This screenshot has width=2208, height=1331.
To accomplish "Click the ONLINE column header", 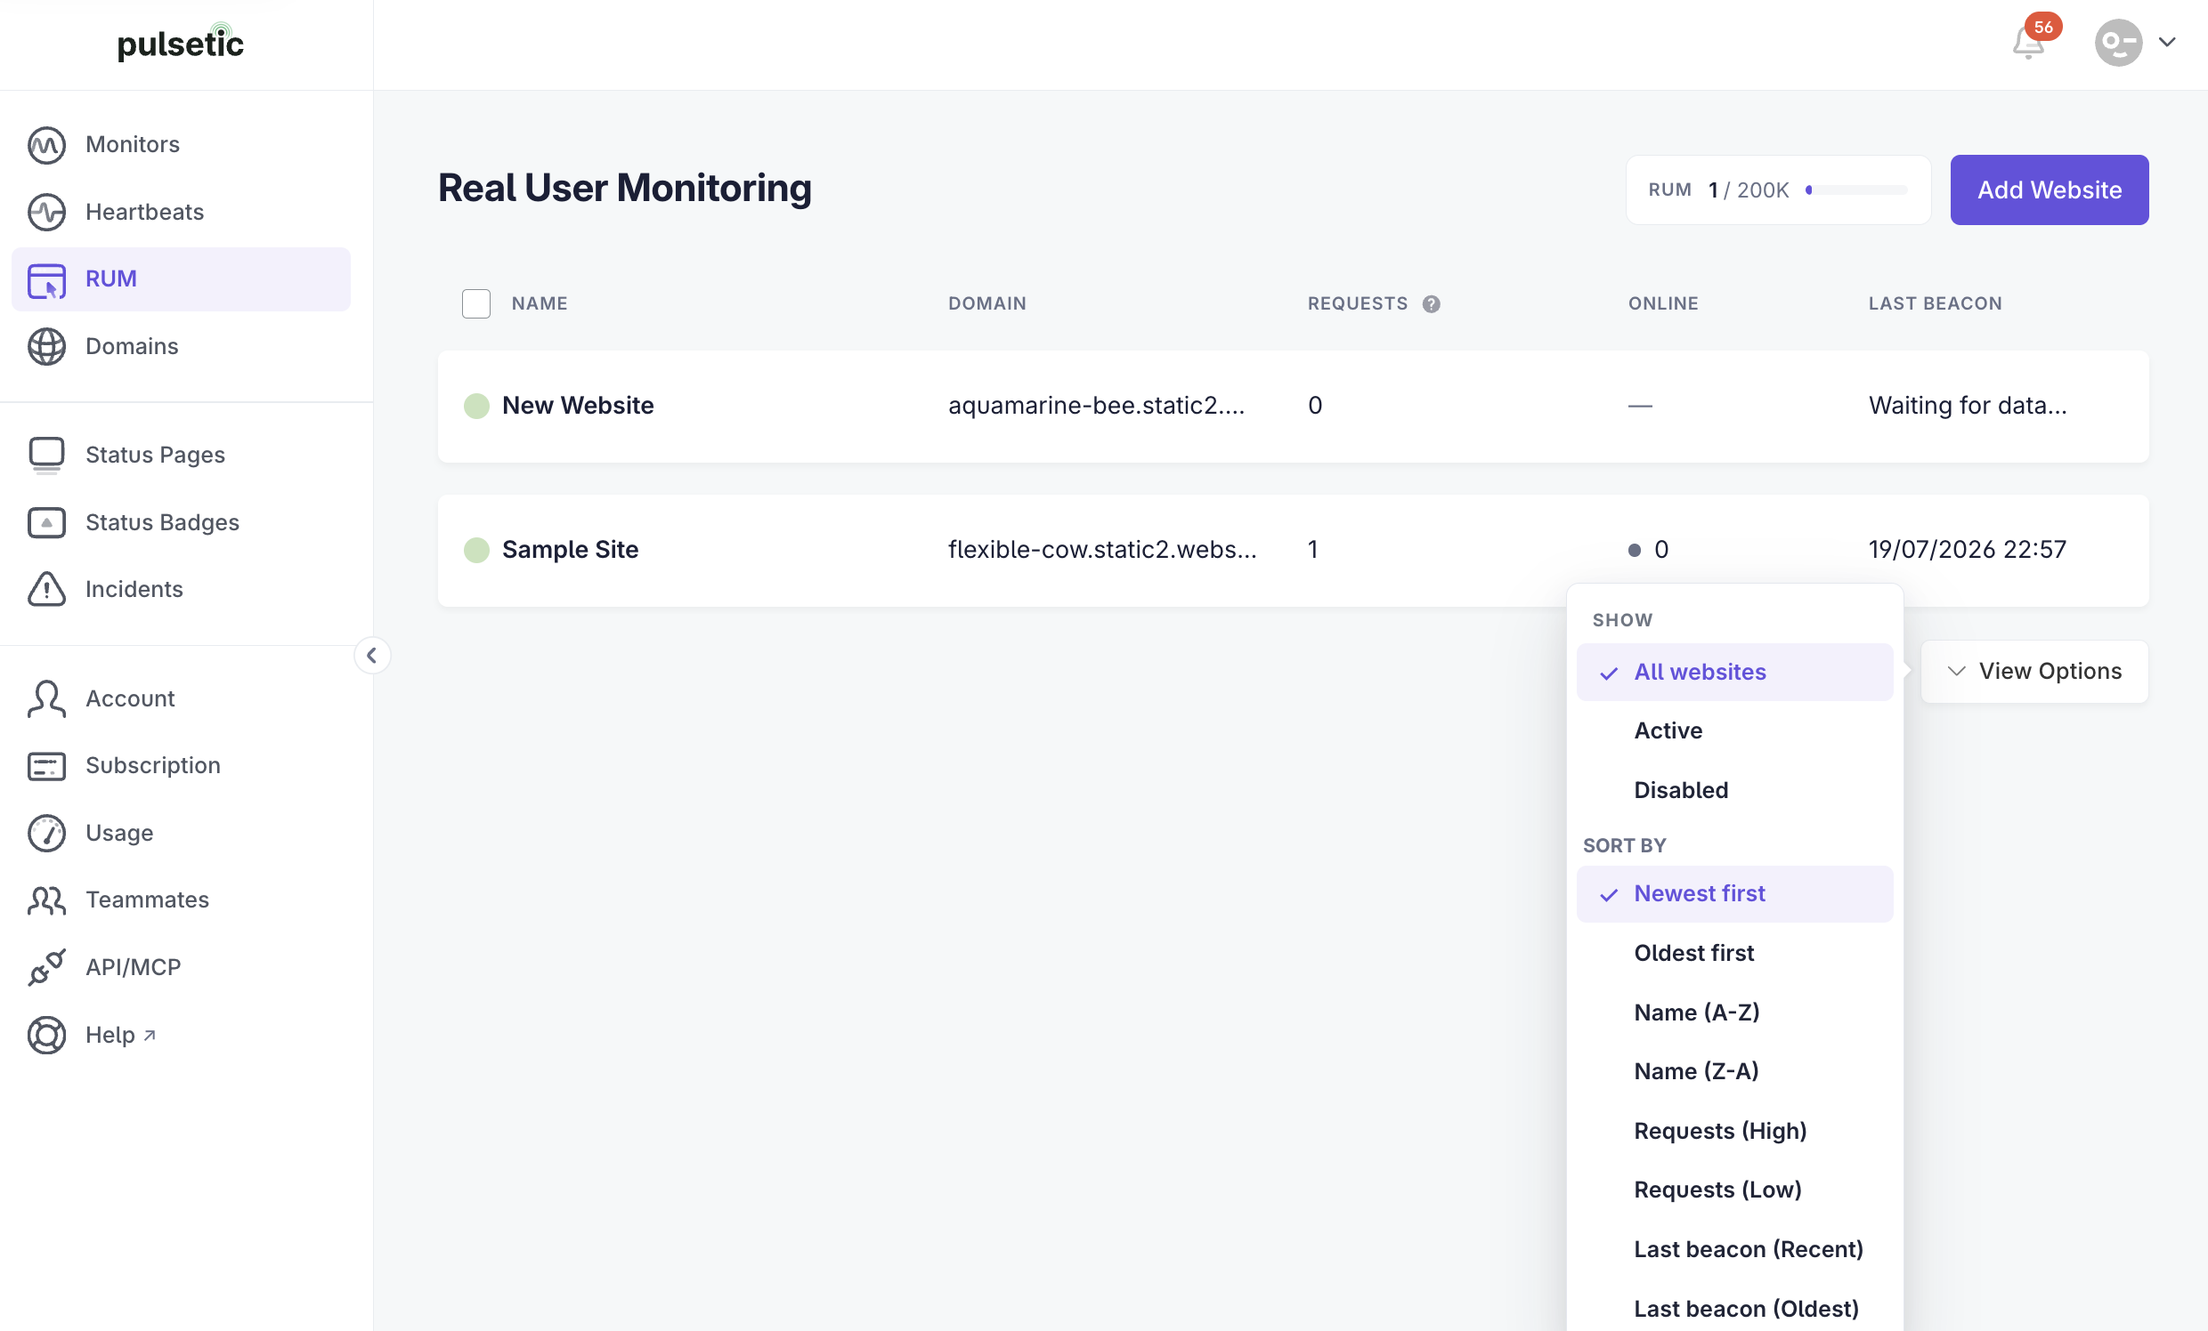I will click(1662, 303).
